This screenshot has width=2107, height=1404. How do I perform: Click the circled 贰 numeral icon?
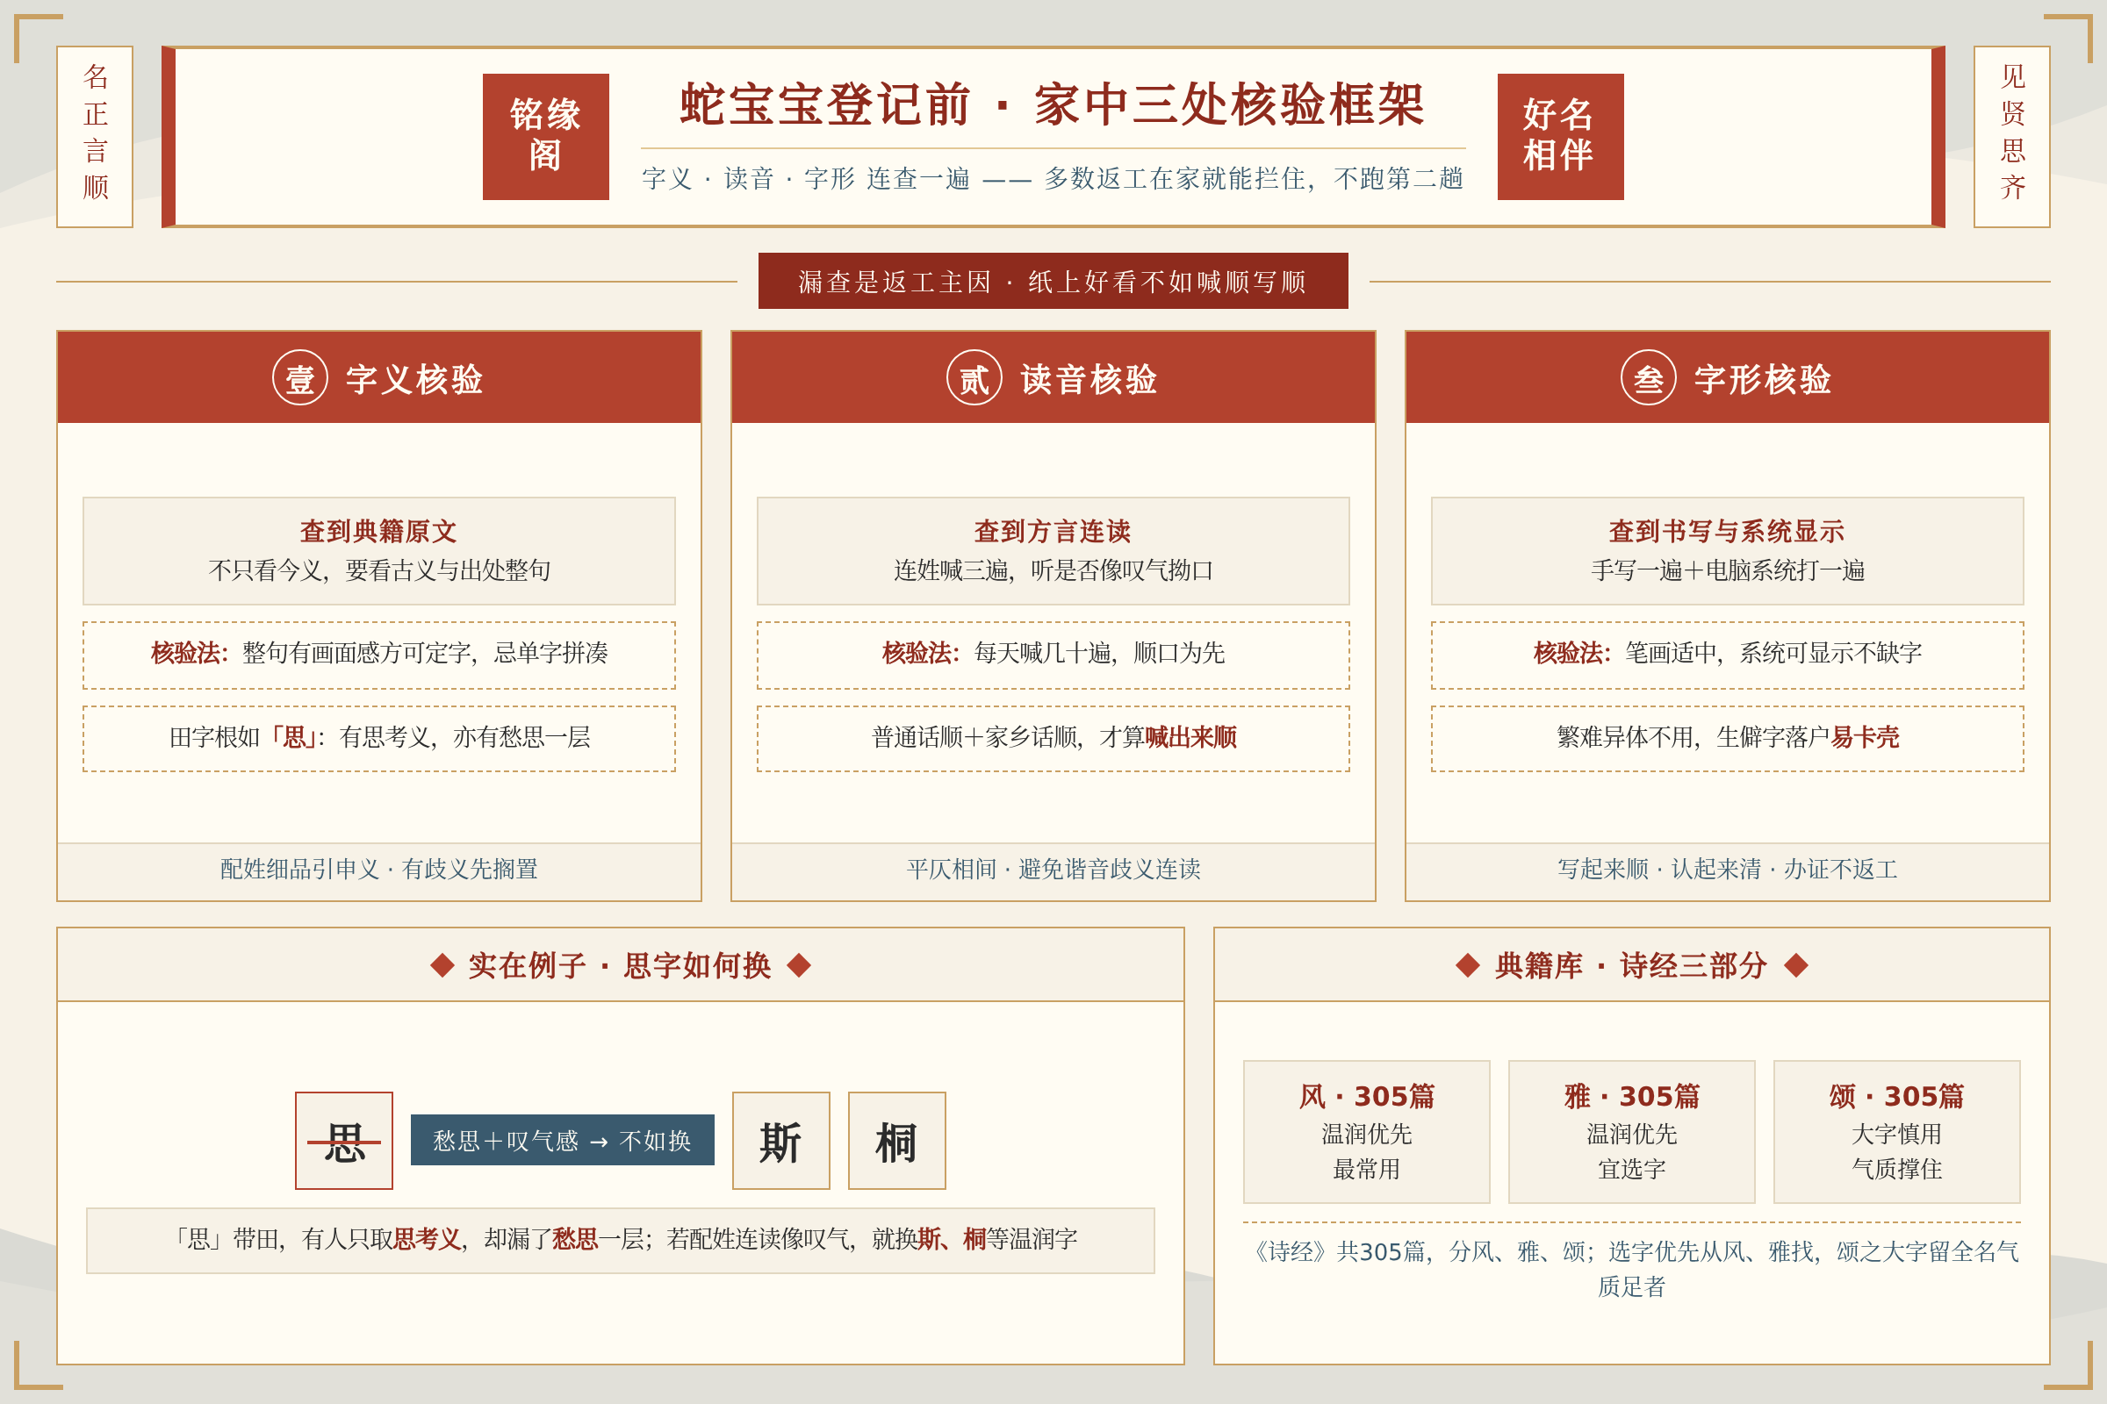tap(974, 377)
